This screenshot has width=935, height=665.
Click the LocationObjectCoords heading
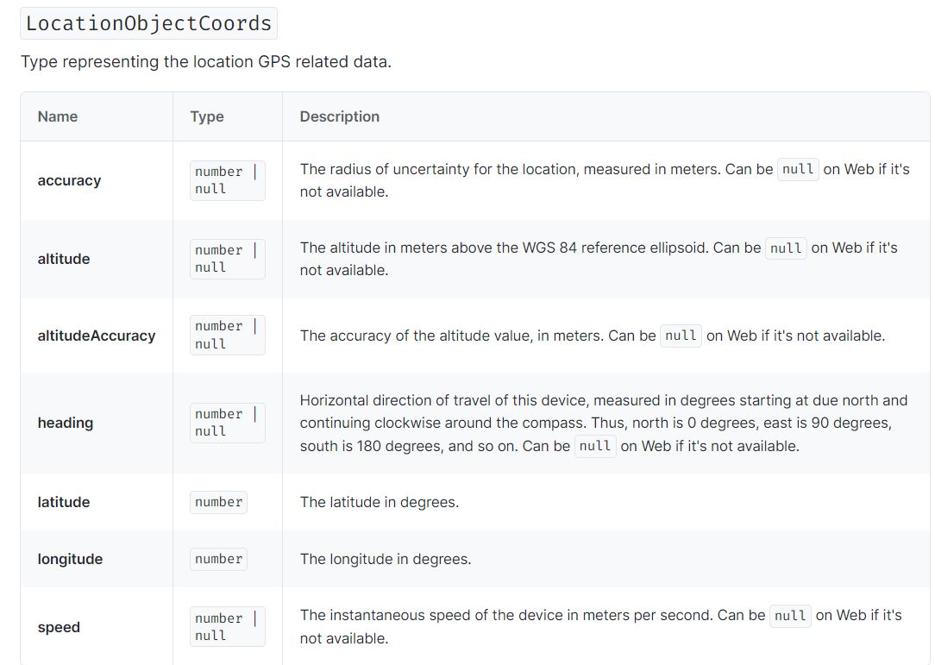tap(148, 23)
